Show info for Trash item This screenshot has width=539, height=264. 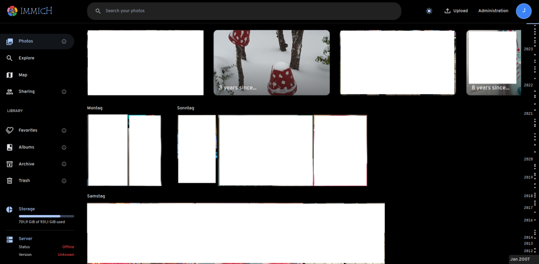[x=64, y=181]
